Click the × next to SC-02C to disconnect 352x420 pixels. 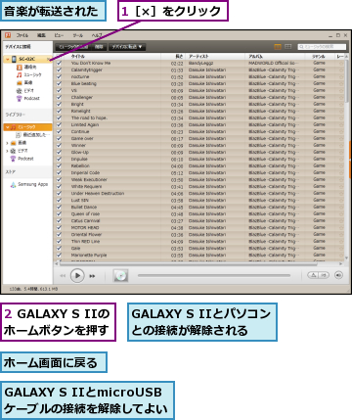48,59
